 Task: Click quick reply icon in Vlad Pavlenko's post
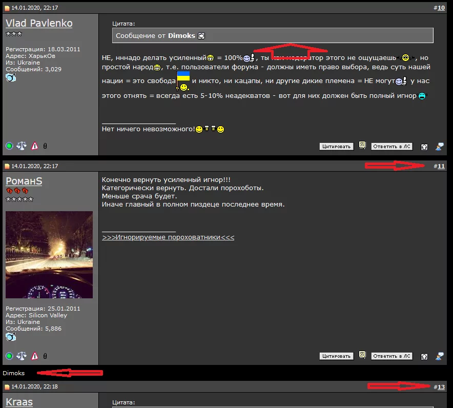click(440, 147)
